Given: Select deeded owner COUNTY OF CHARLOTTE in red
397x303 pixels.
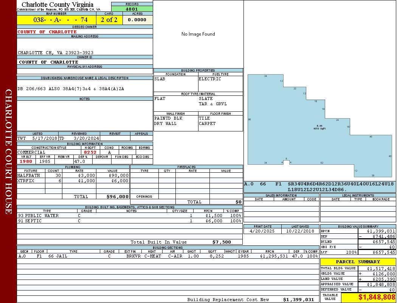Looking at the screenshot, I should [47, 32].
